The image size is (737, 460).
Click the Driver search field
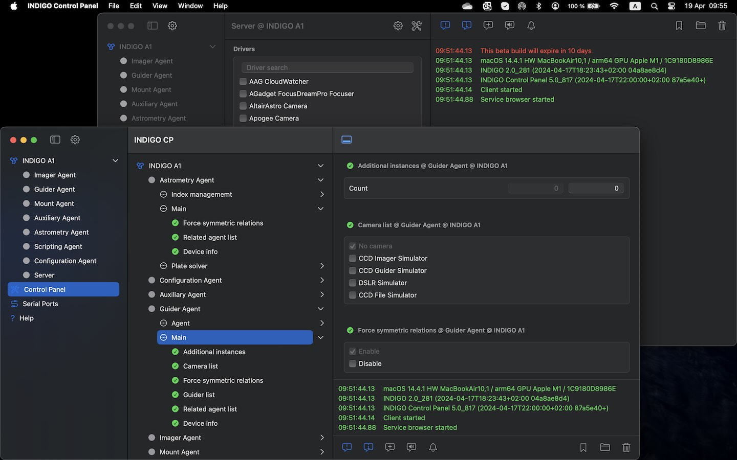[328, 67]
